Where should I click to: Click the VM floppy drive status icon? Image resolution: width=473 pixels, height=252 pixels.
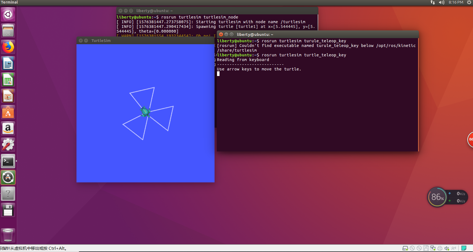click(426, 248)
